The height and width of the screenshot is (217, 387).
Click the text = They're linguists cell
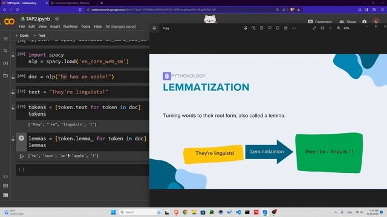click(x=82, y=92)
